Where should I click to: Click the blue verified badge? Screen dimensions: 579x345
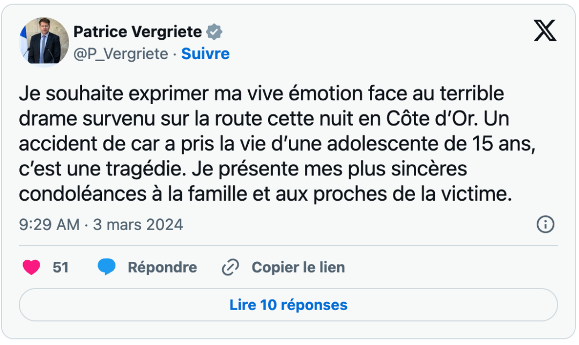point(214,32)
